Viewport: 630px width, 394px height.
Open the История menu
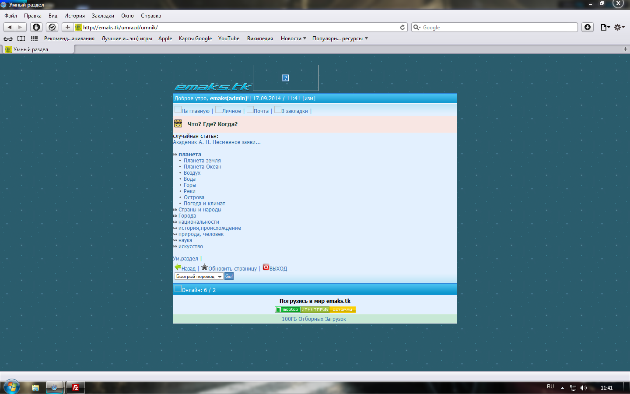coord(74,16)
